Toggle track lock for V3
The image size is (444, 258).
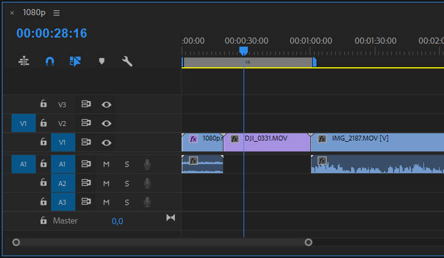[x=43, y=104]
